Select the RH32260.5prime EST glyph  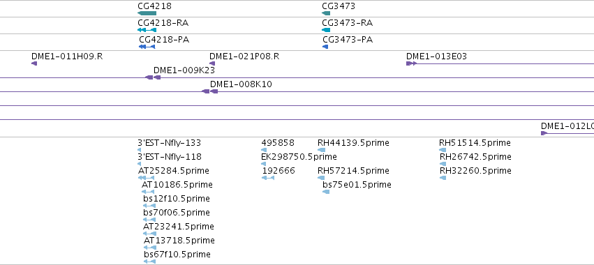pyautogui.click(x=443, y=178)
